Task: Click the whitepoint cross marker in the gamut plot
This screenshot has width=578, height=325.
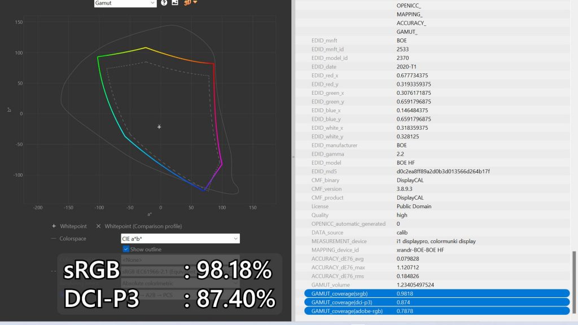Action: [x=159, y=127]
